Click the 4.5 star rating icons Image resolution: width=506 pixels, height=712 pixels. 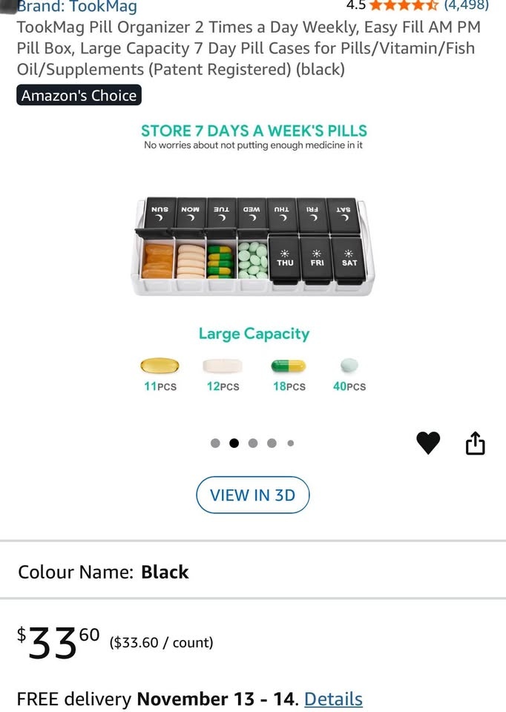click(404, 6)
